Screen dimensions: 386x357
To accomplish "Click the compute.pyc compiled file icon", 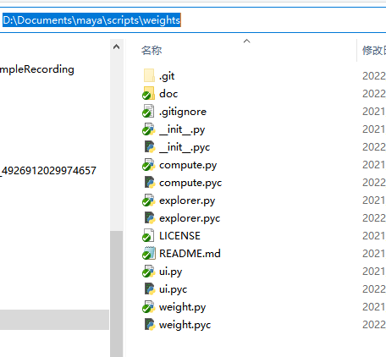I will (x=150, y=183).
